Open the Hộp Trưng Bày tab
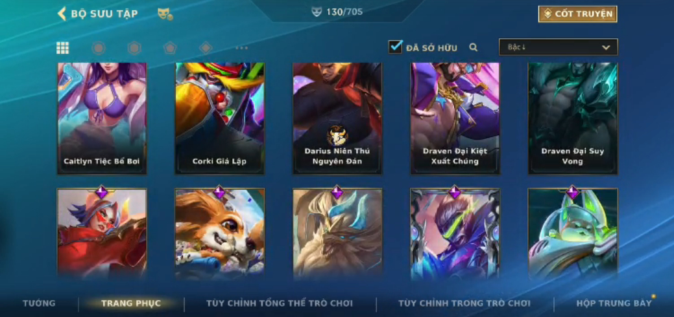 614,303
